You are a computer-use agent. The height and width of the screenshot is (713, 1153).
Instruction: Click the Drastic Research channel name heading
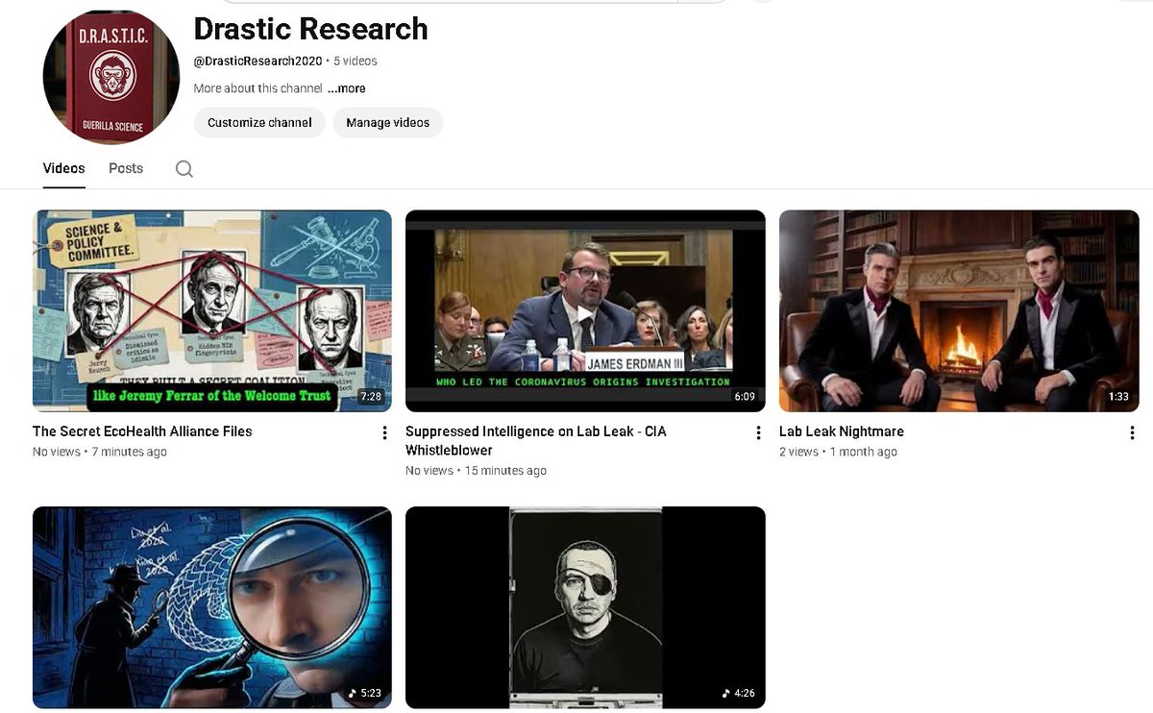[x=310, y=29]
